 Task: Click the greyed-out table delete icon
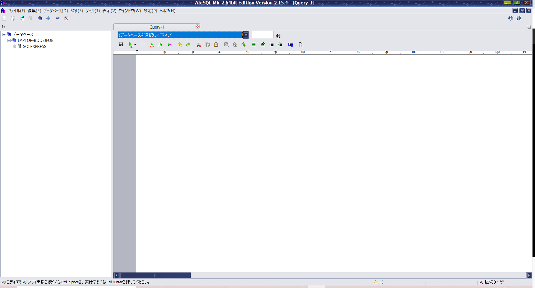click(31, 18)
